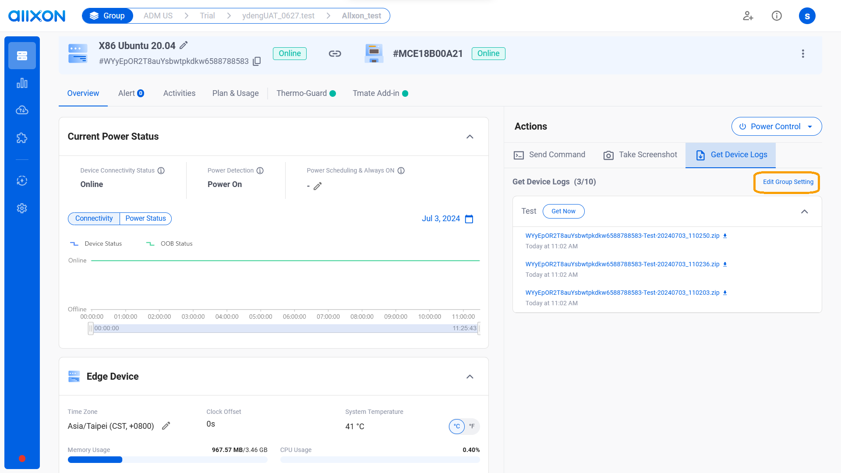The width and height of the screenshot is (841, 473).
Task: Collapse the Test logs section
Action: tap(804, 212)
